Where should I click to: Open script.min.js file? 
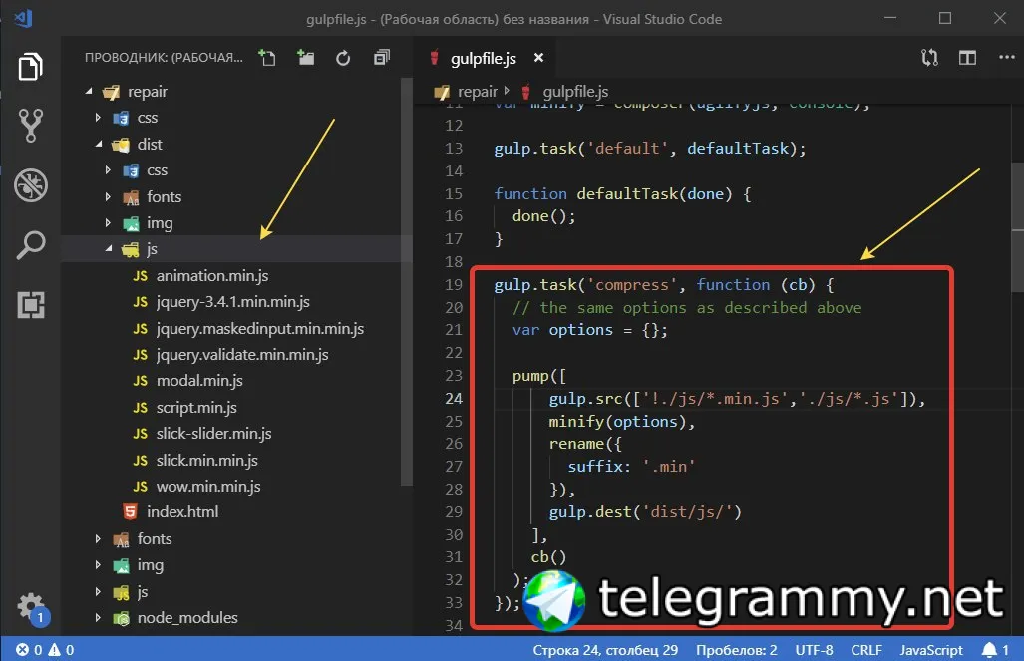[x=195, y=408]
